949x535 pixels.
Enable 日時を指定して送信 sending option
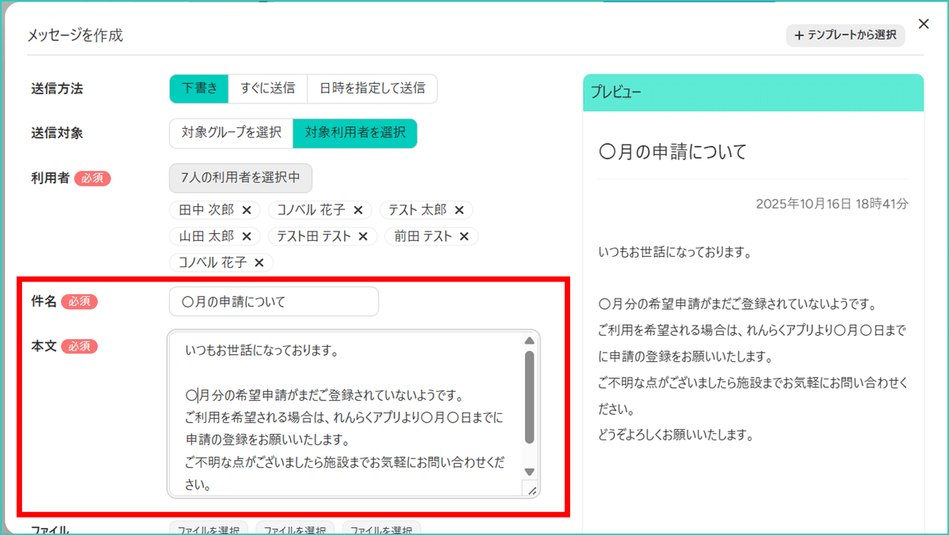click(x=372, y=89)
